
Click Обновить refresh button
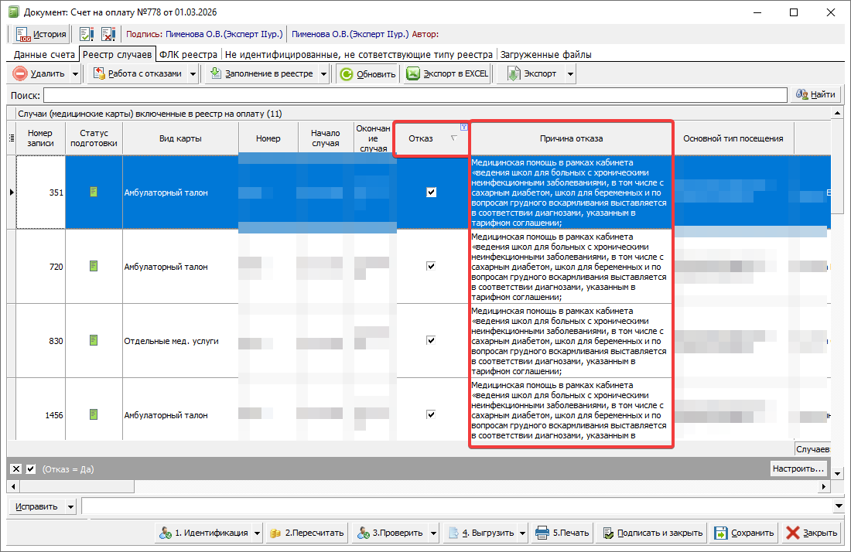click(x=368, y=74)
